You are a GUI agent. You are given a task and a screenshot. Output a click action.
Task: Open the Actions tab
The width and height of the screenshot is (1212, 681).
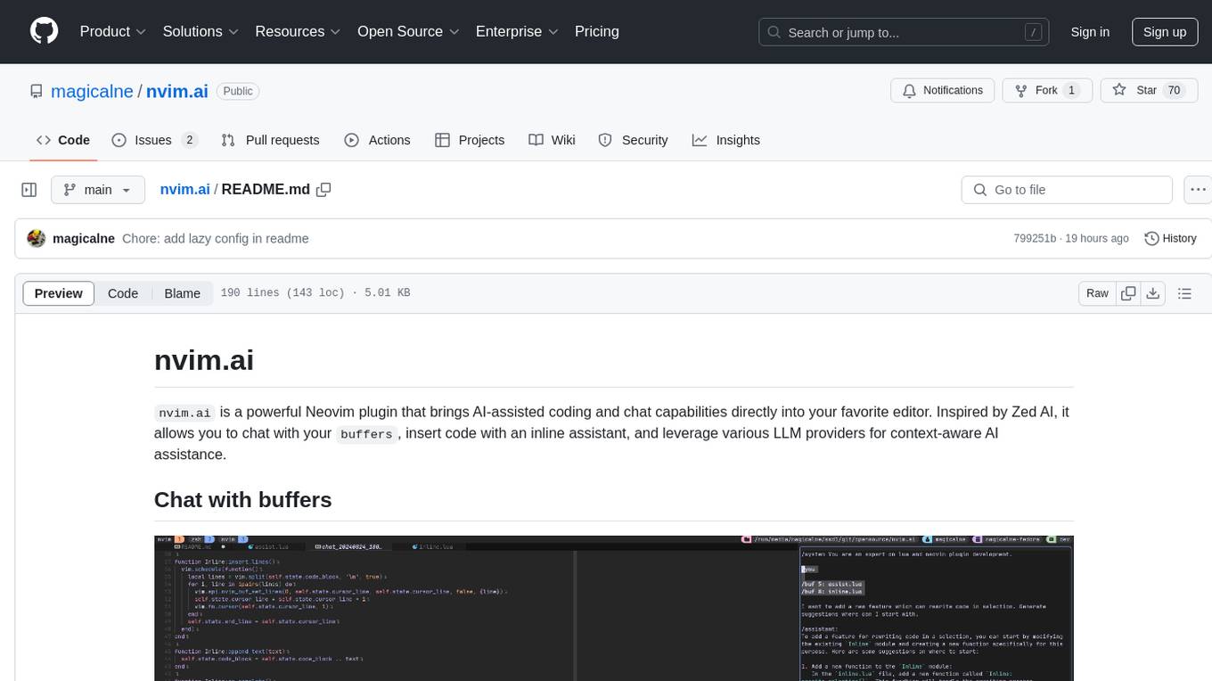click(x=377, y=140)
